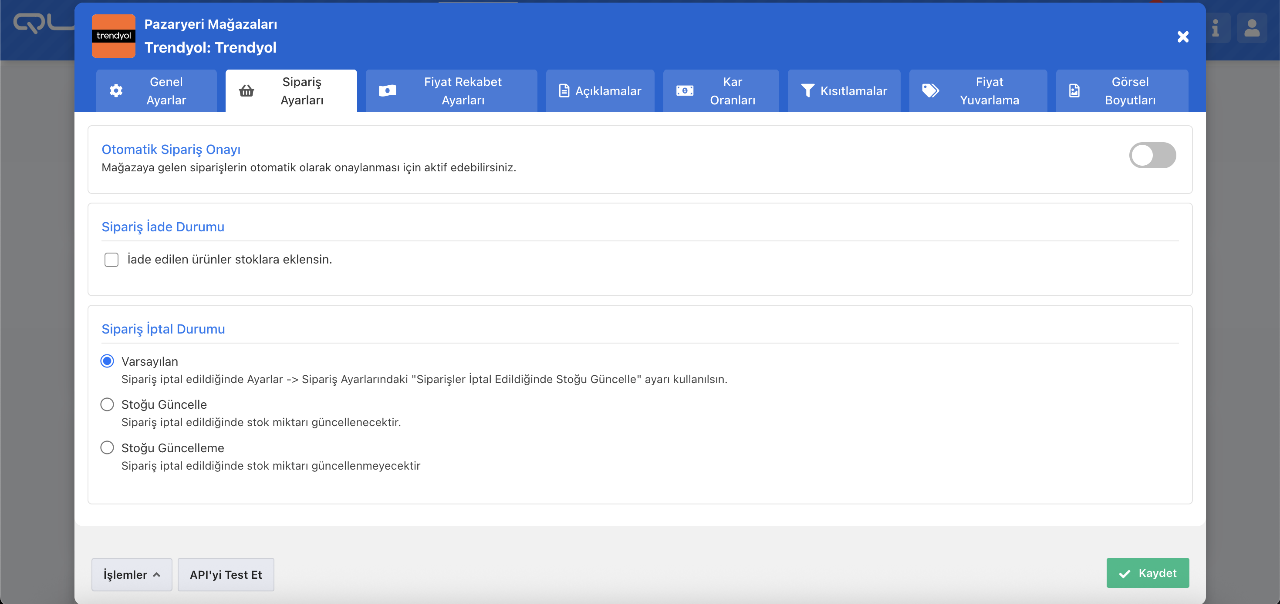Click the image file icon beside Görsel Boyutları
This screenshot has width=1280, height=604.
pyautogui.click(x=1074, y=91)
